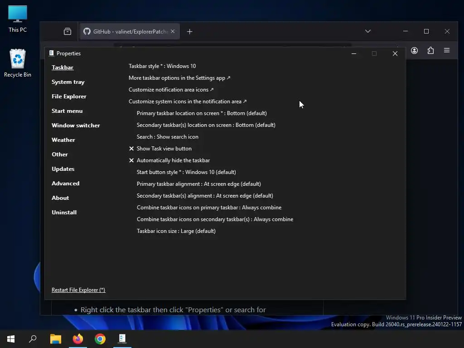Open Customize notification area icons link
This screenshot has width=464, height=348.
pos(171,90)
